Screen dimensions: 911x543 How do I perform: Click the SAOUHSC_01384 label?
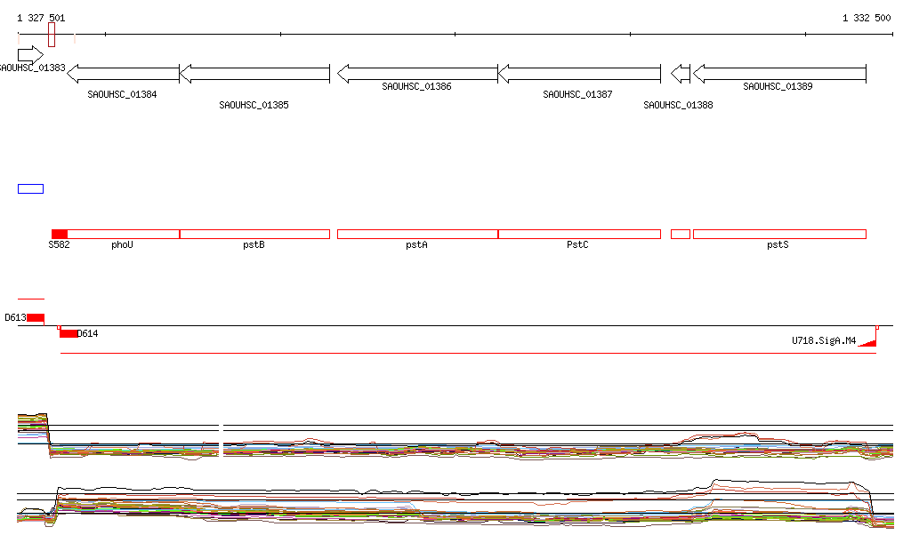coord(122,94)
